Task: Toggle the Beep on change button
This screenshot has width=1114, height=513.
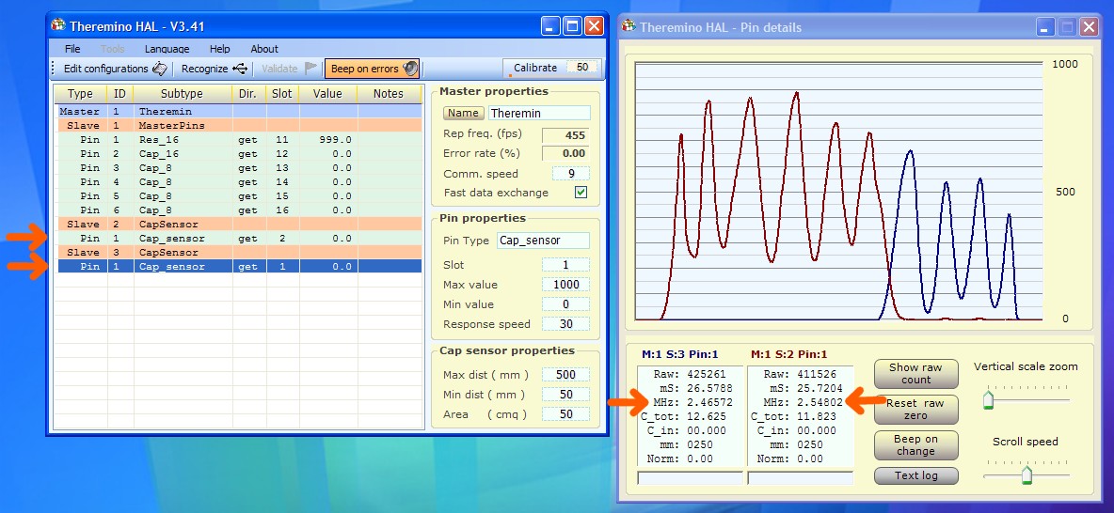Action: pyautogui.click(x=915, y=444)
